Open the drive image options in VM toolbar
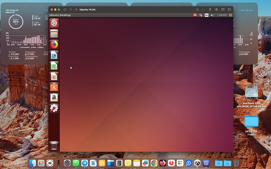This screenshot has width=271, height=169. [x=216, y=9]
